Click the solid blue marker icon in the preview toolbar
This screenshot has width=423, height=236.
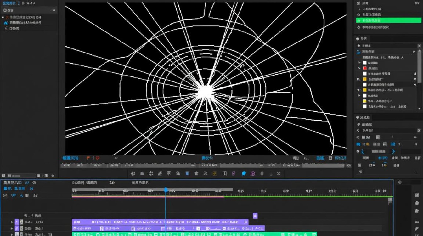187,173
